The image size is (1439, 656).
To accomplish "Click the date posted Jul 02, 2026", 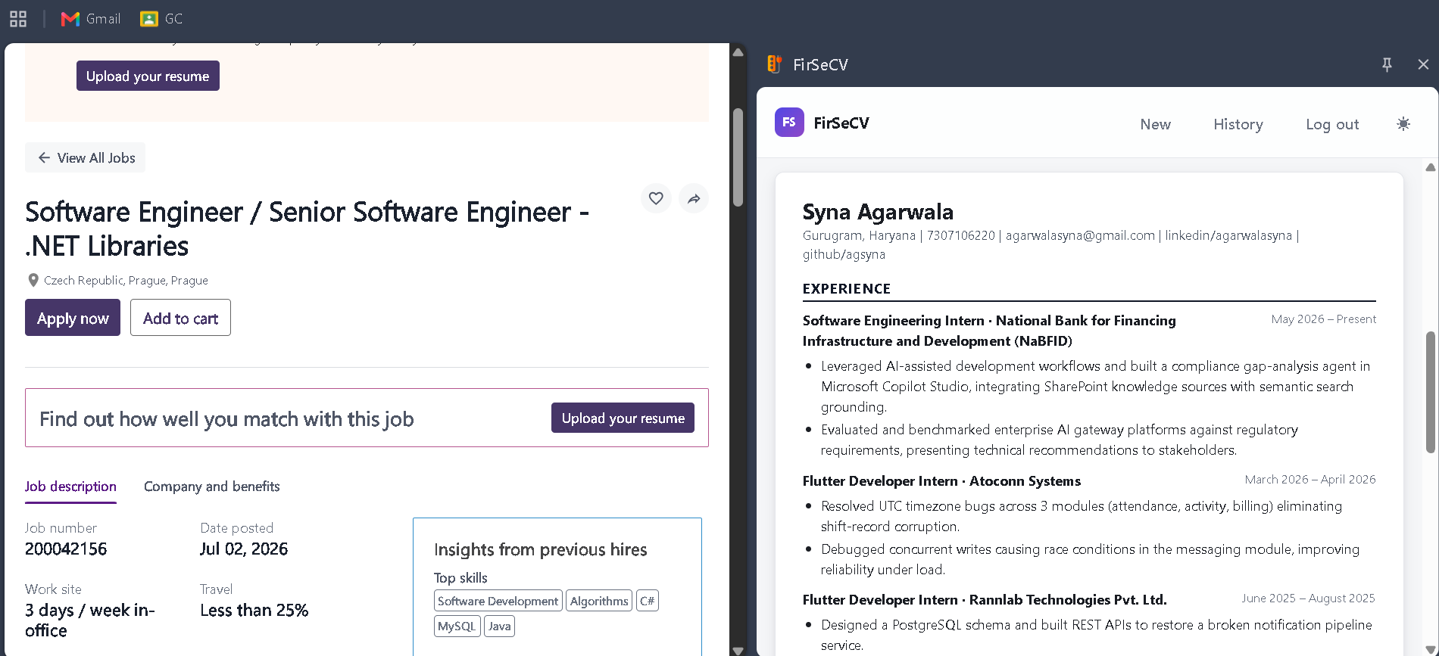I will [244, 549].
